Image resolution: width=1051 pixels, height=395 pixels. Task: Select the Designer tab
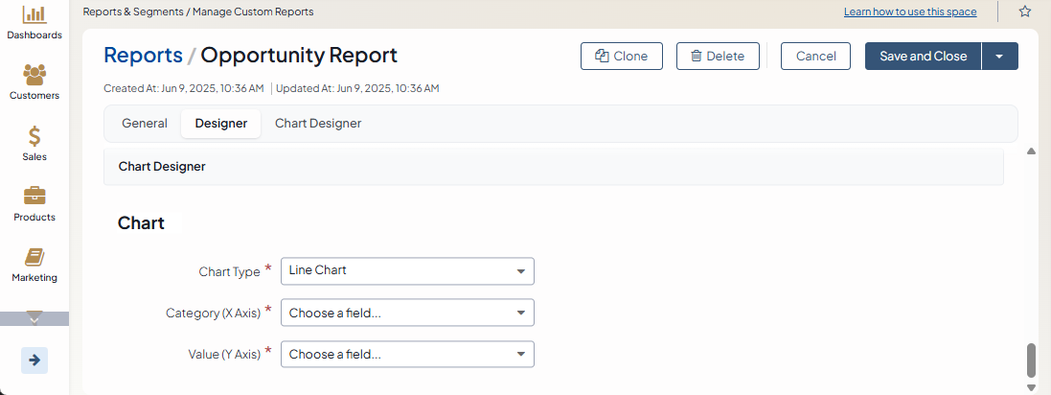[221, 124]
